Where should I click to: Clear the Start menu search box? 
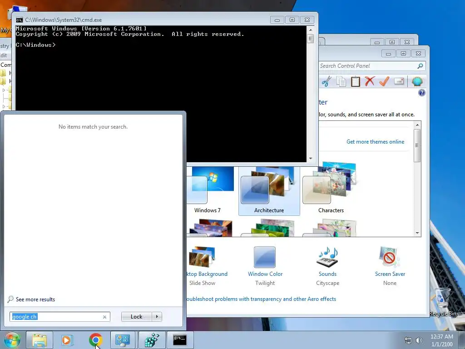click(105, 317)
